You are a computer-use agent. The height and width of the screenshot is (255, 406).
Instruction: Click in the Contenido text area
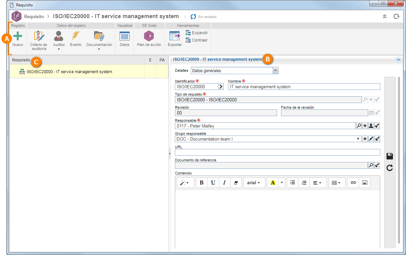click(277, 219)
